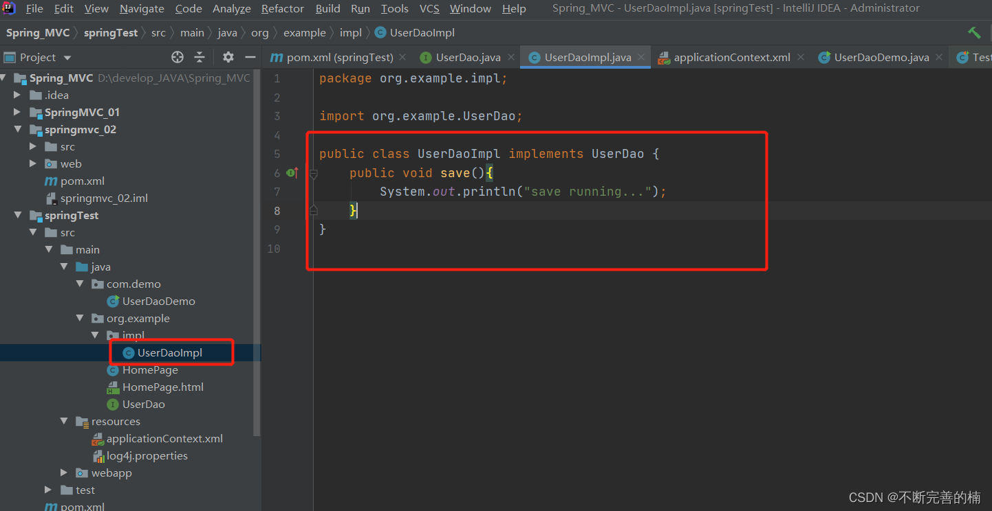This screenshot has height=511, width=992.
Task: Close the applicationContext.xml tab
Action: [x=800, y=57]
